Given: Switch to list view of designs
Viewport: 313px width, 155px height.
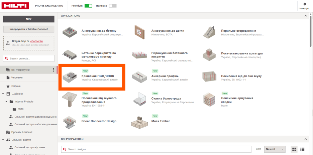Looking at the screenshot, I should click(x=302, y=149).
